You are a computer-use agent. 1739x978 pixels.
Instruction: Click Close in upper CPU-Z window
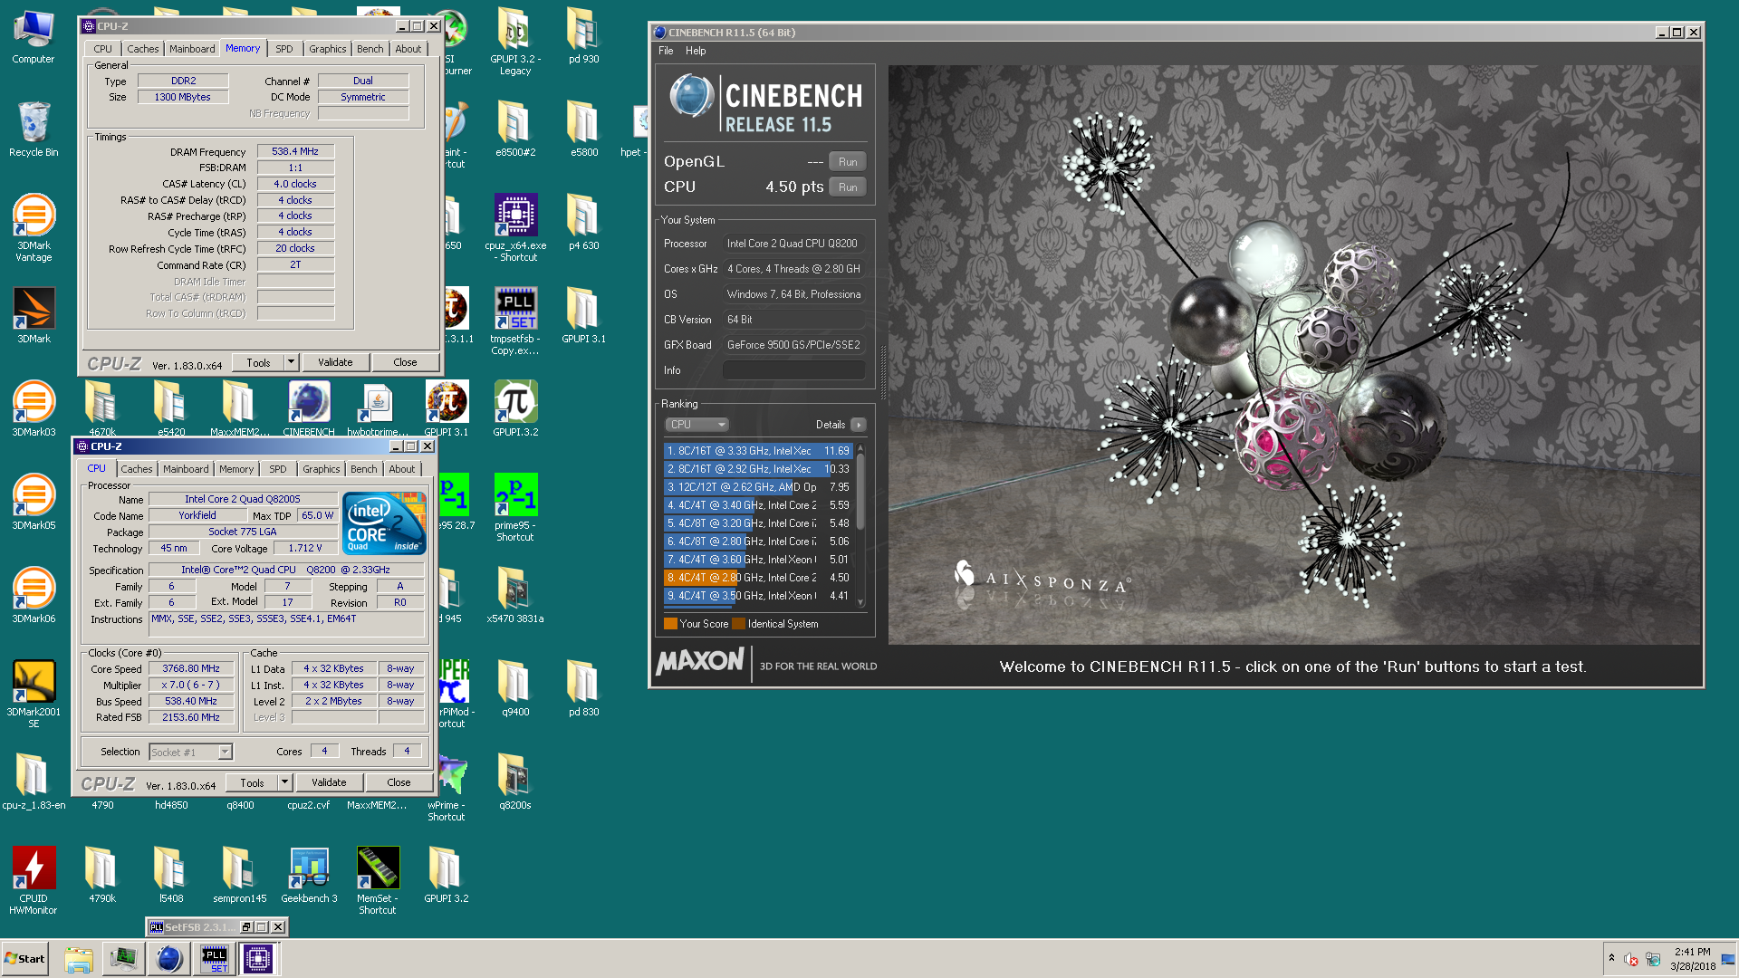[405, 362]
